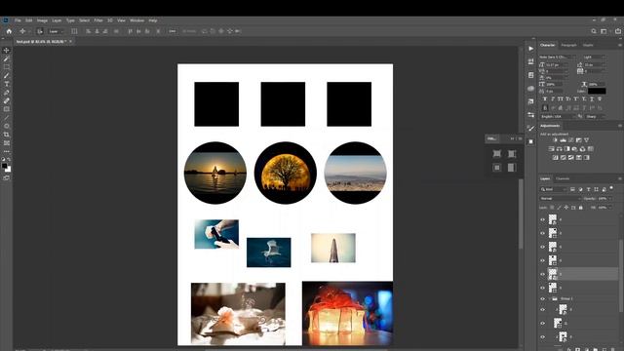Image resolution: width=624 pixels, height=351 pixels.
Task: Hide the highlighted selected layer
Action: pyautogui.click(x=542, y=274)
